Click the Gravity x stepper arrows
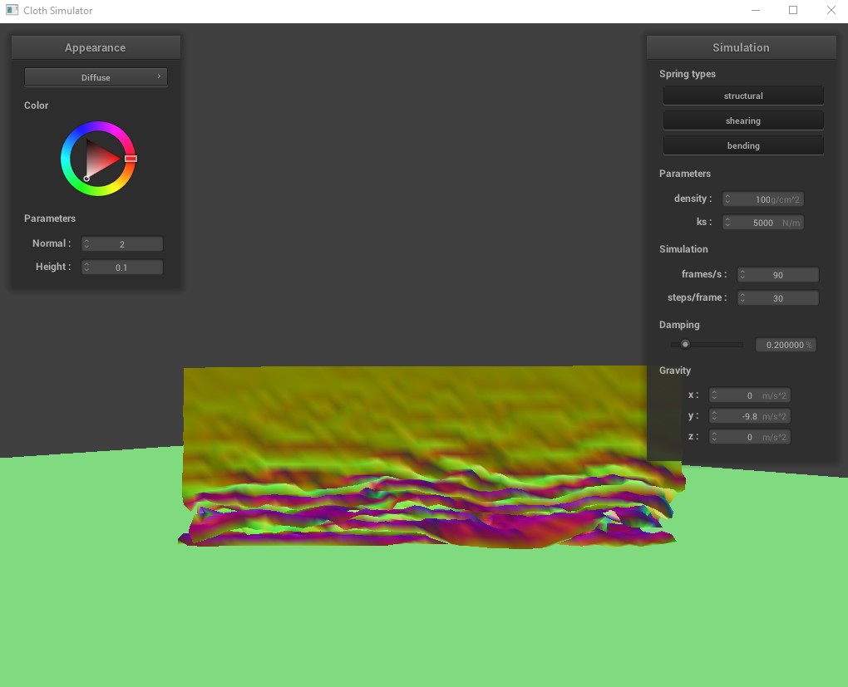The width and height of the screenshot is (848, 687). click(x=714, y=395)
